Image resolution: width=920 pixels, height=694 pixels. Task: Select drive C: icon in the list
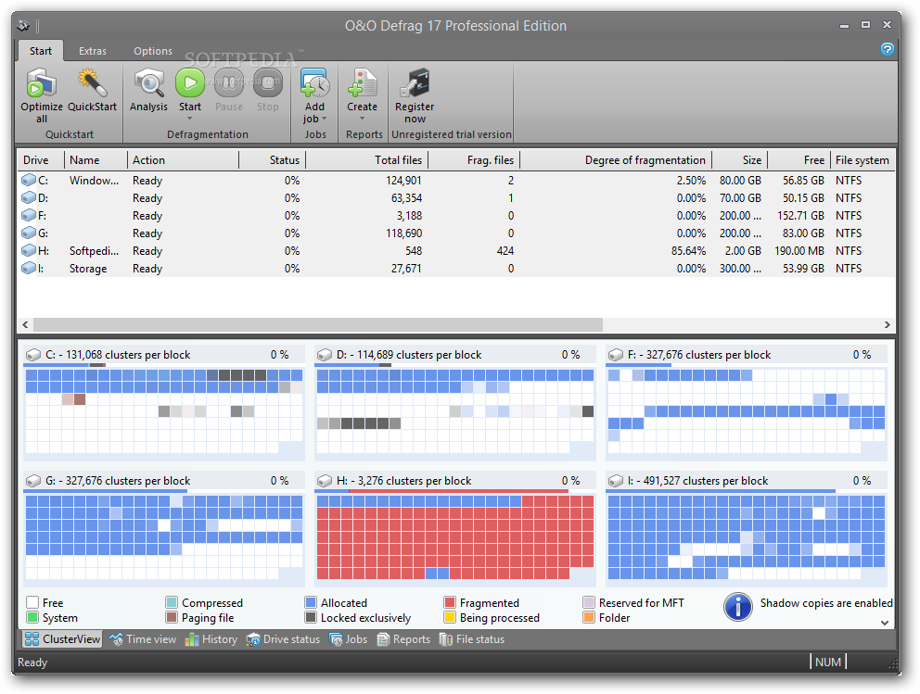point(29,180)
